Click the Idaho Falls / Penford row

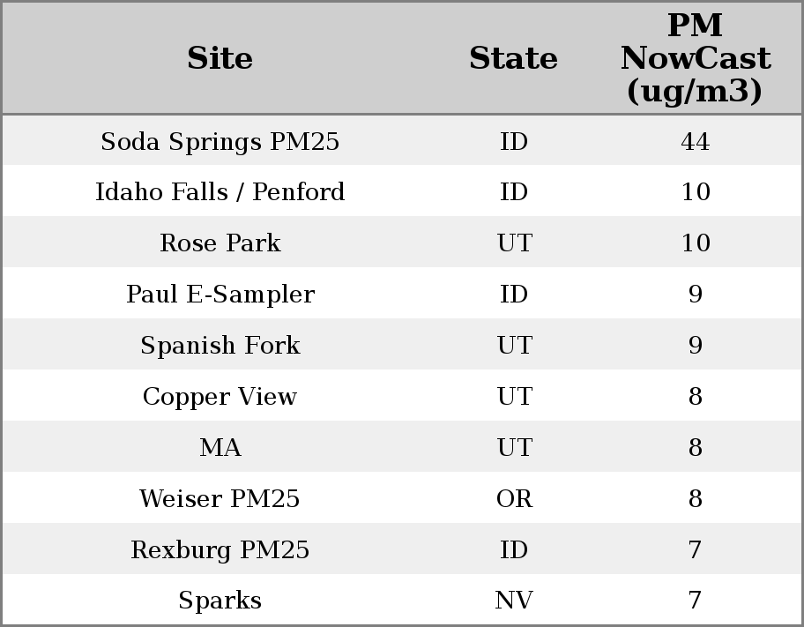click(220, 192)
